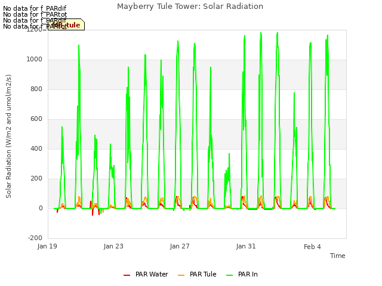Click the 0 y-axis tick label

point(41,208)
